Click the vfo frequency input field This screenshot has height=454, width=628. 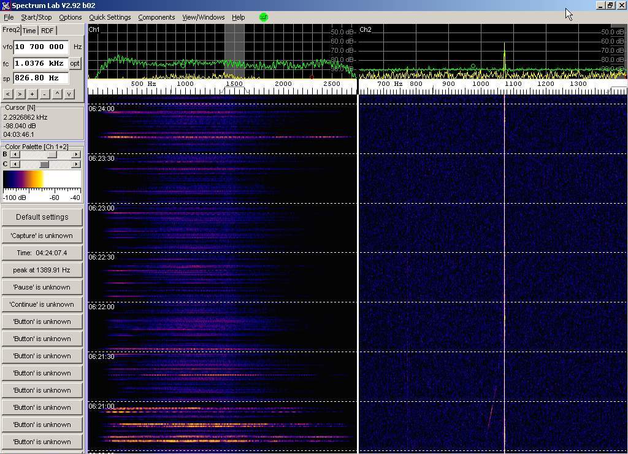coord(40,47)
